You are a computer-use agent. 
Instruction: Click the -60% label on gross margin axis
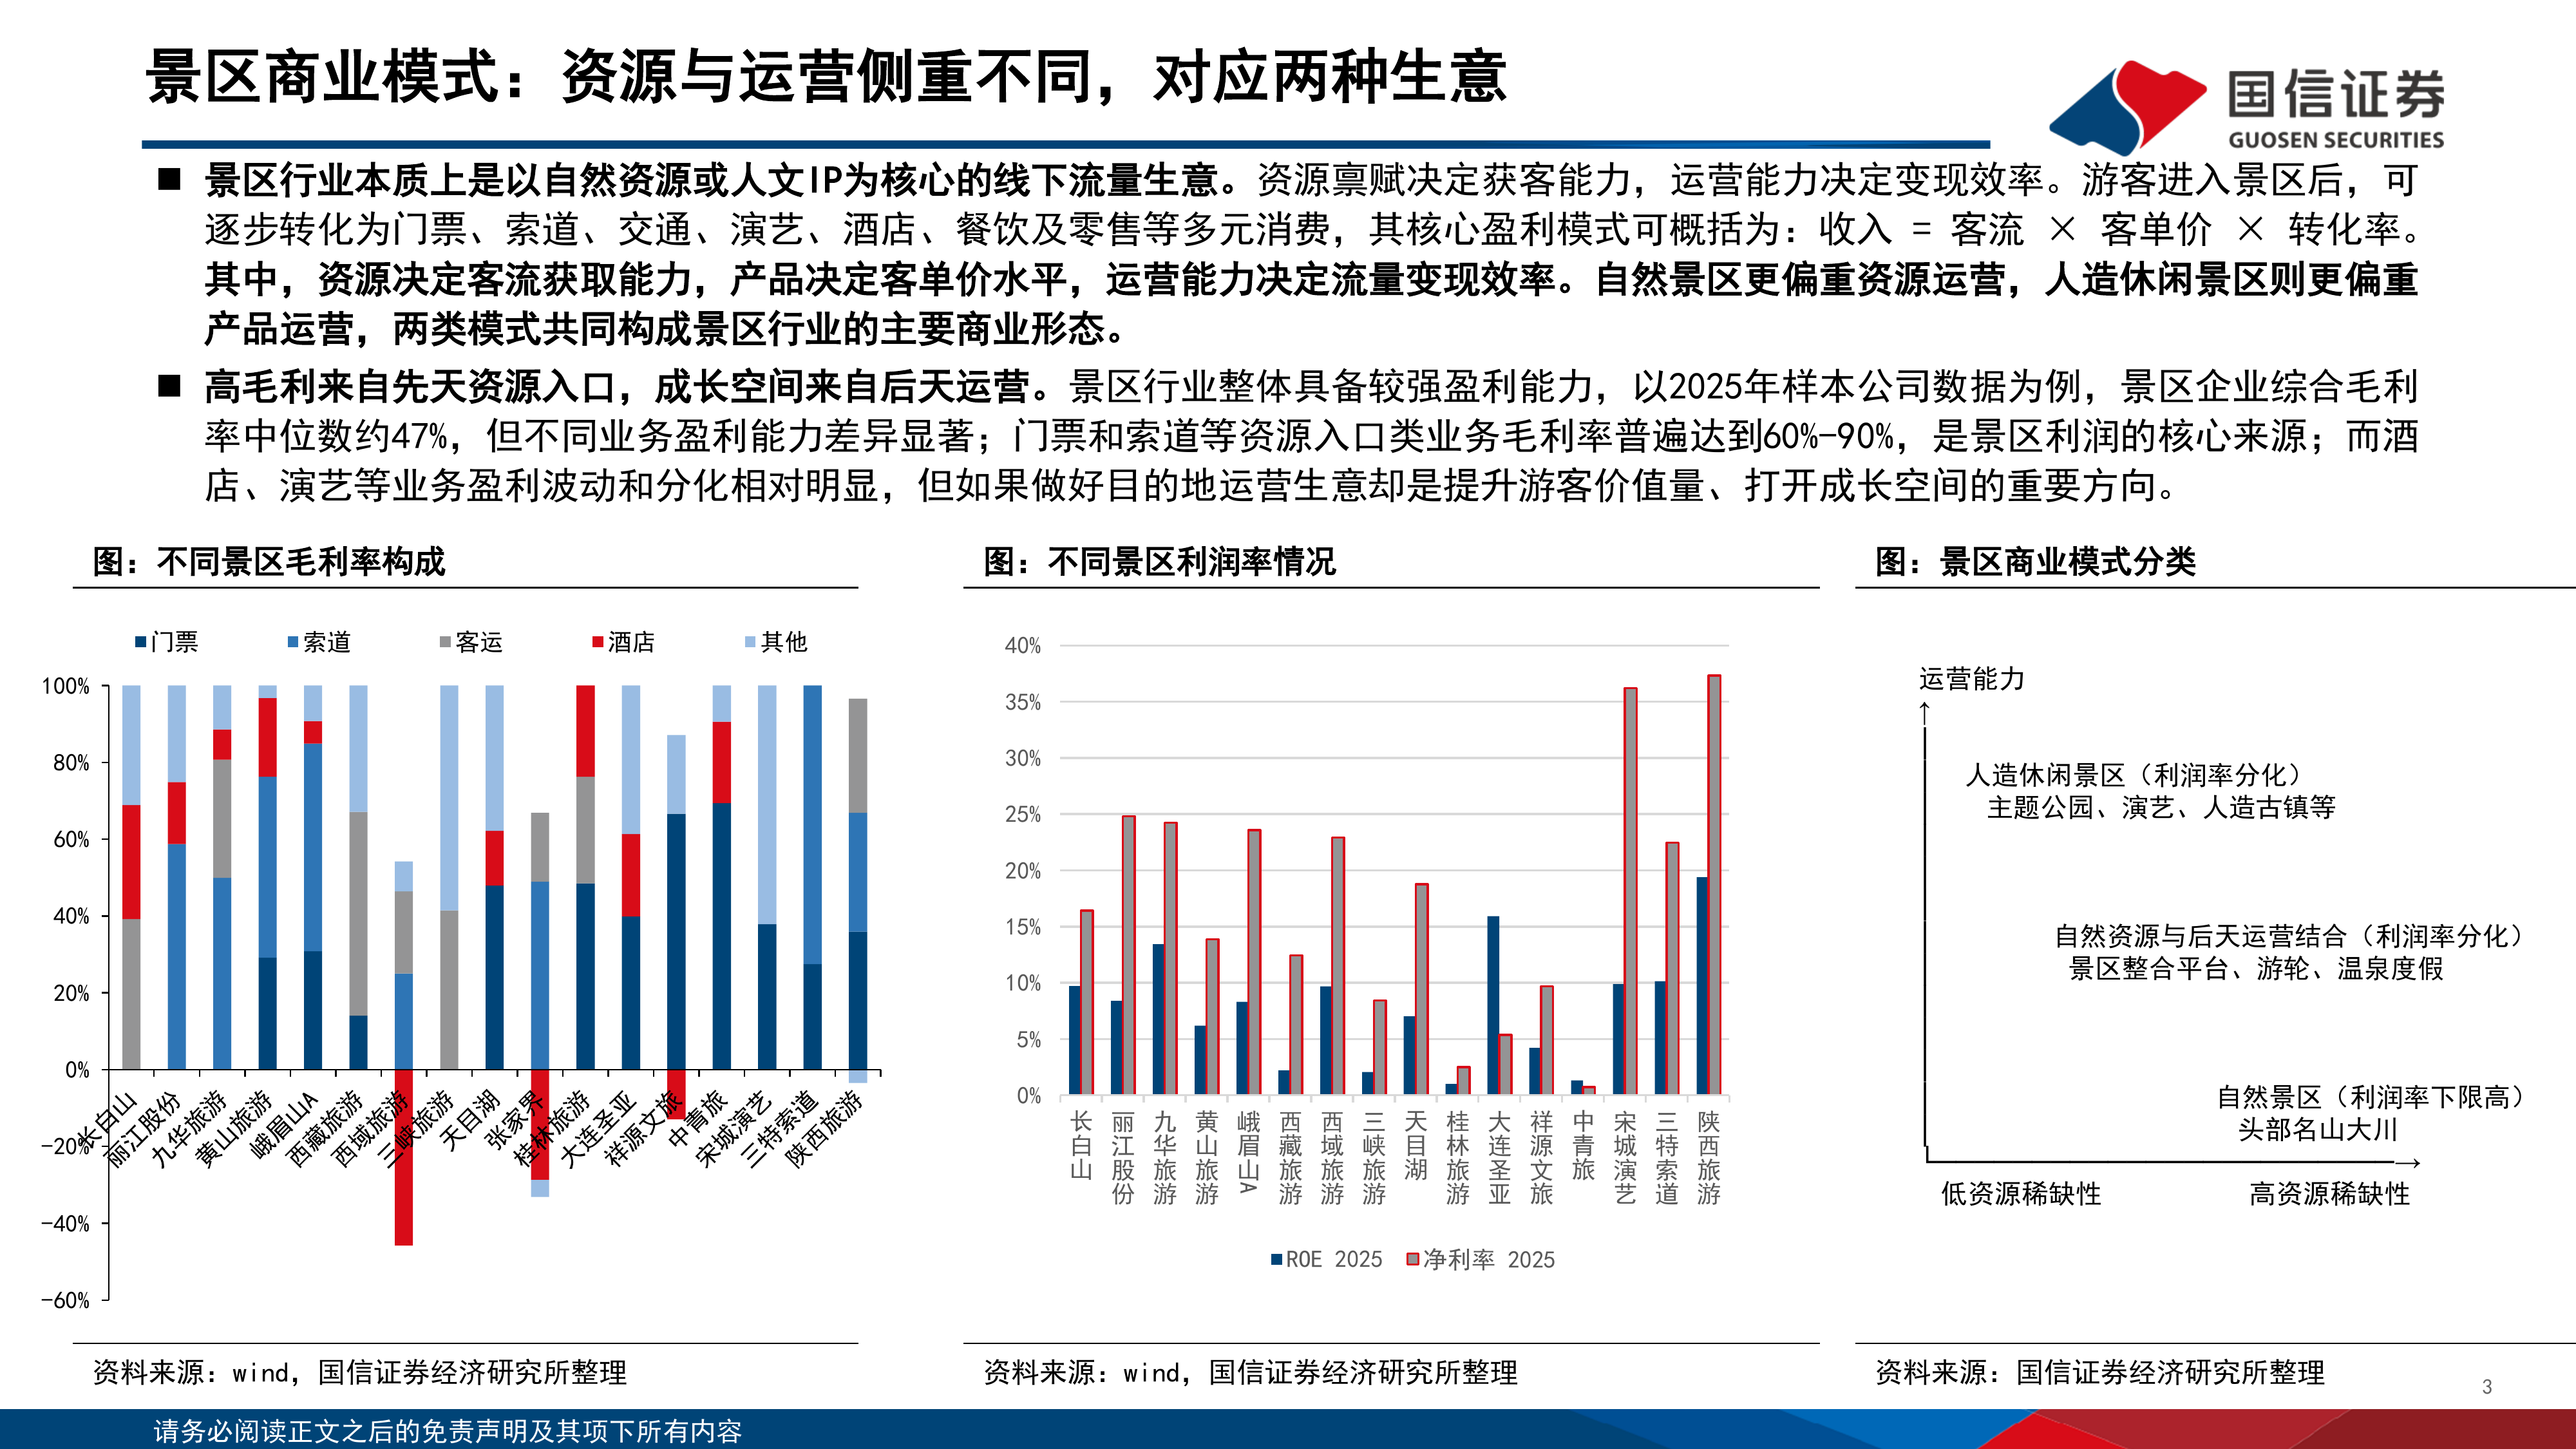tap(65, 1300)
